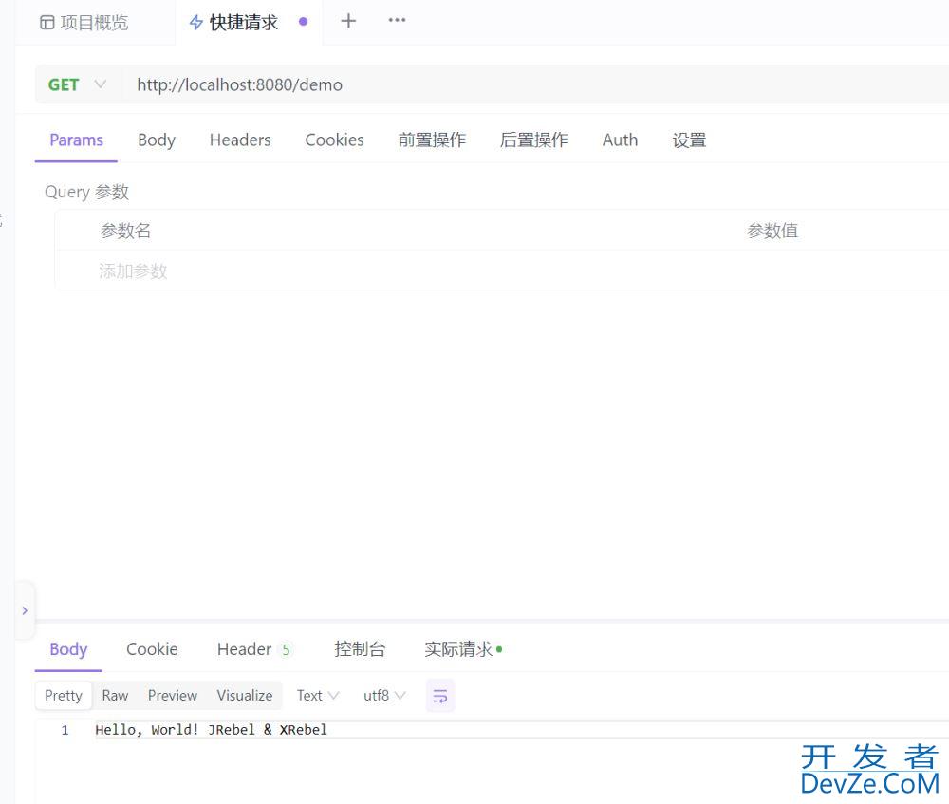Open the response Header tab
Viewport: 949px width, 804px height.
(253, 649)
